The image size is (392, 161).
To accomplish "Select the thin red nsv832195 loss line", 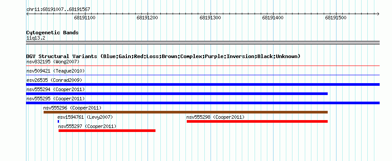I will point(203,66).
